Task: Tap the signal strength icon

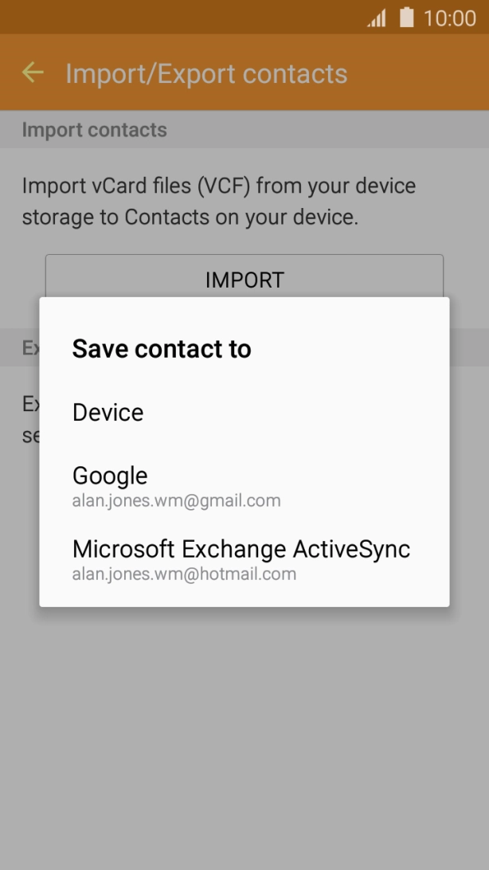Action: point(376,18)
